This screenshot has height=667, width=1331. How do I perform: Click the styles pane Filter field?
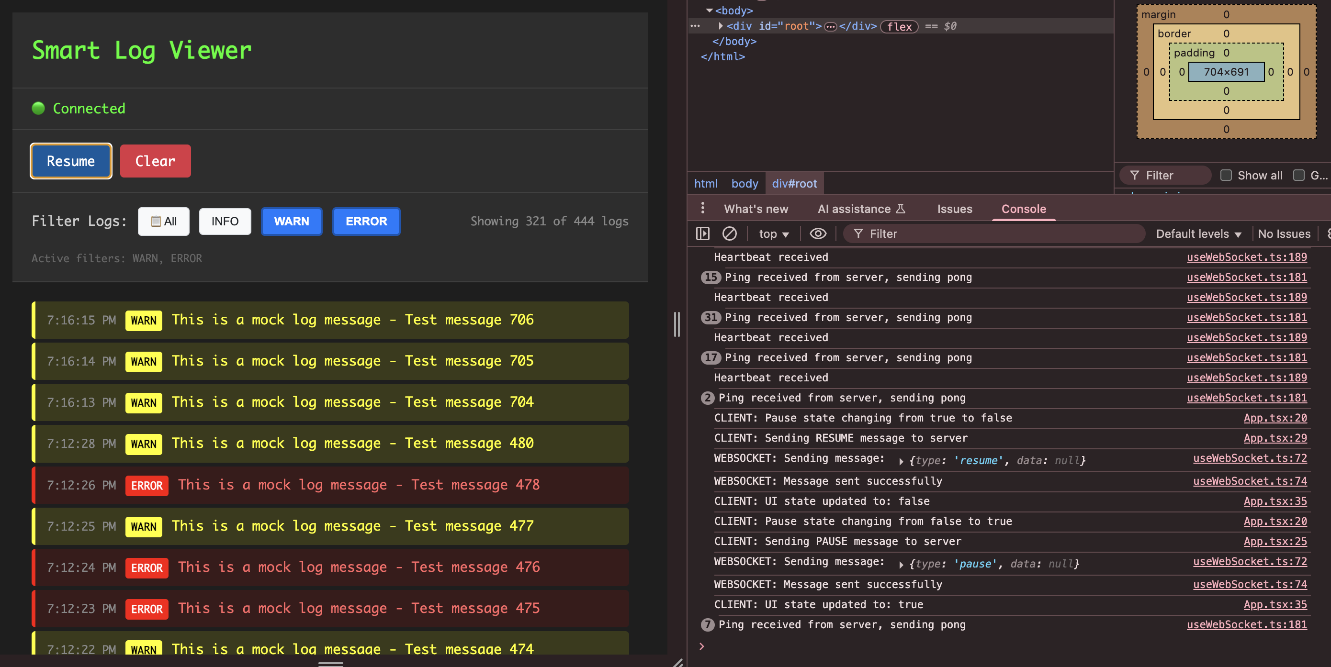pyautogui.click(x=1165, y=176)
